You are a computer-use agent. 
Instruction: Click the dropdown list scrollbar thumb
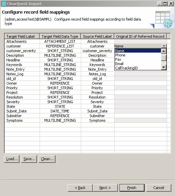click(164, 58)
